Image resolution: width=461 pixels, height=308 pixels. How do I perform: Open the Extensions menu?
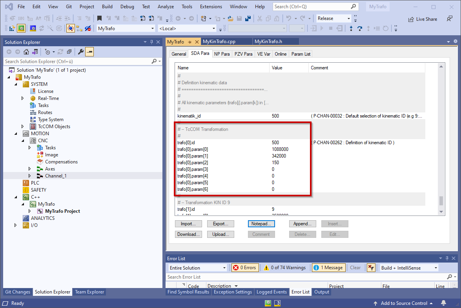tap(211, 6)
